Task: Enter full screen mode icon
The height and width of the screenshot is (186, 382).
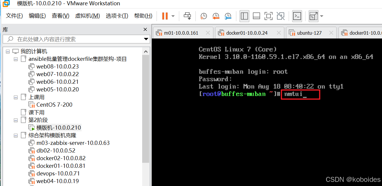Action: (268, 16)
